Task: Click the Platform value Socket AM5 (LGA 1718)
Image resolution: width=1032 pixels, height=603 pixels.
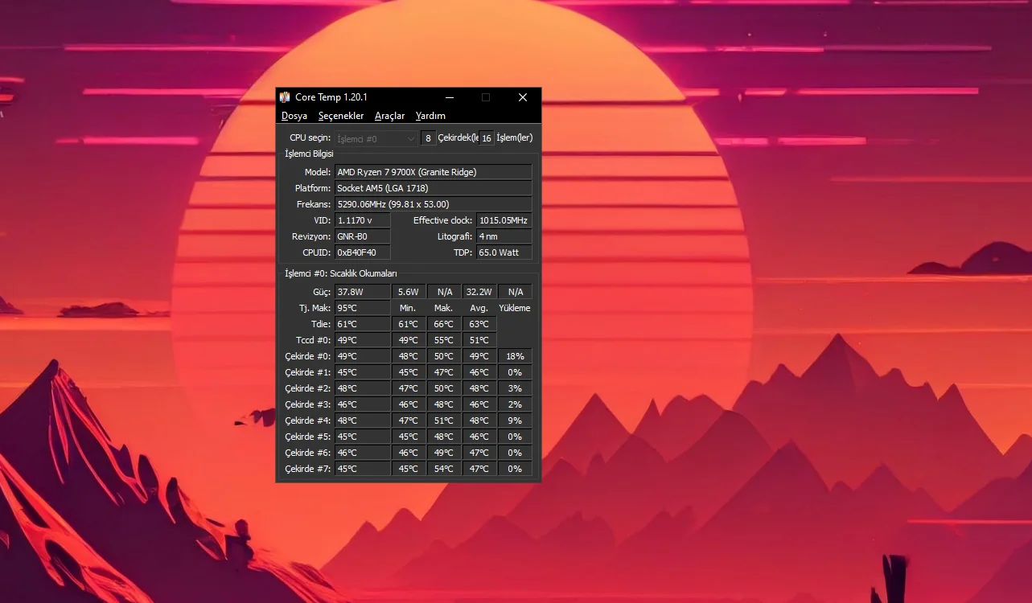Action: point(434,188)
